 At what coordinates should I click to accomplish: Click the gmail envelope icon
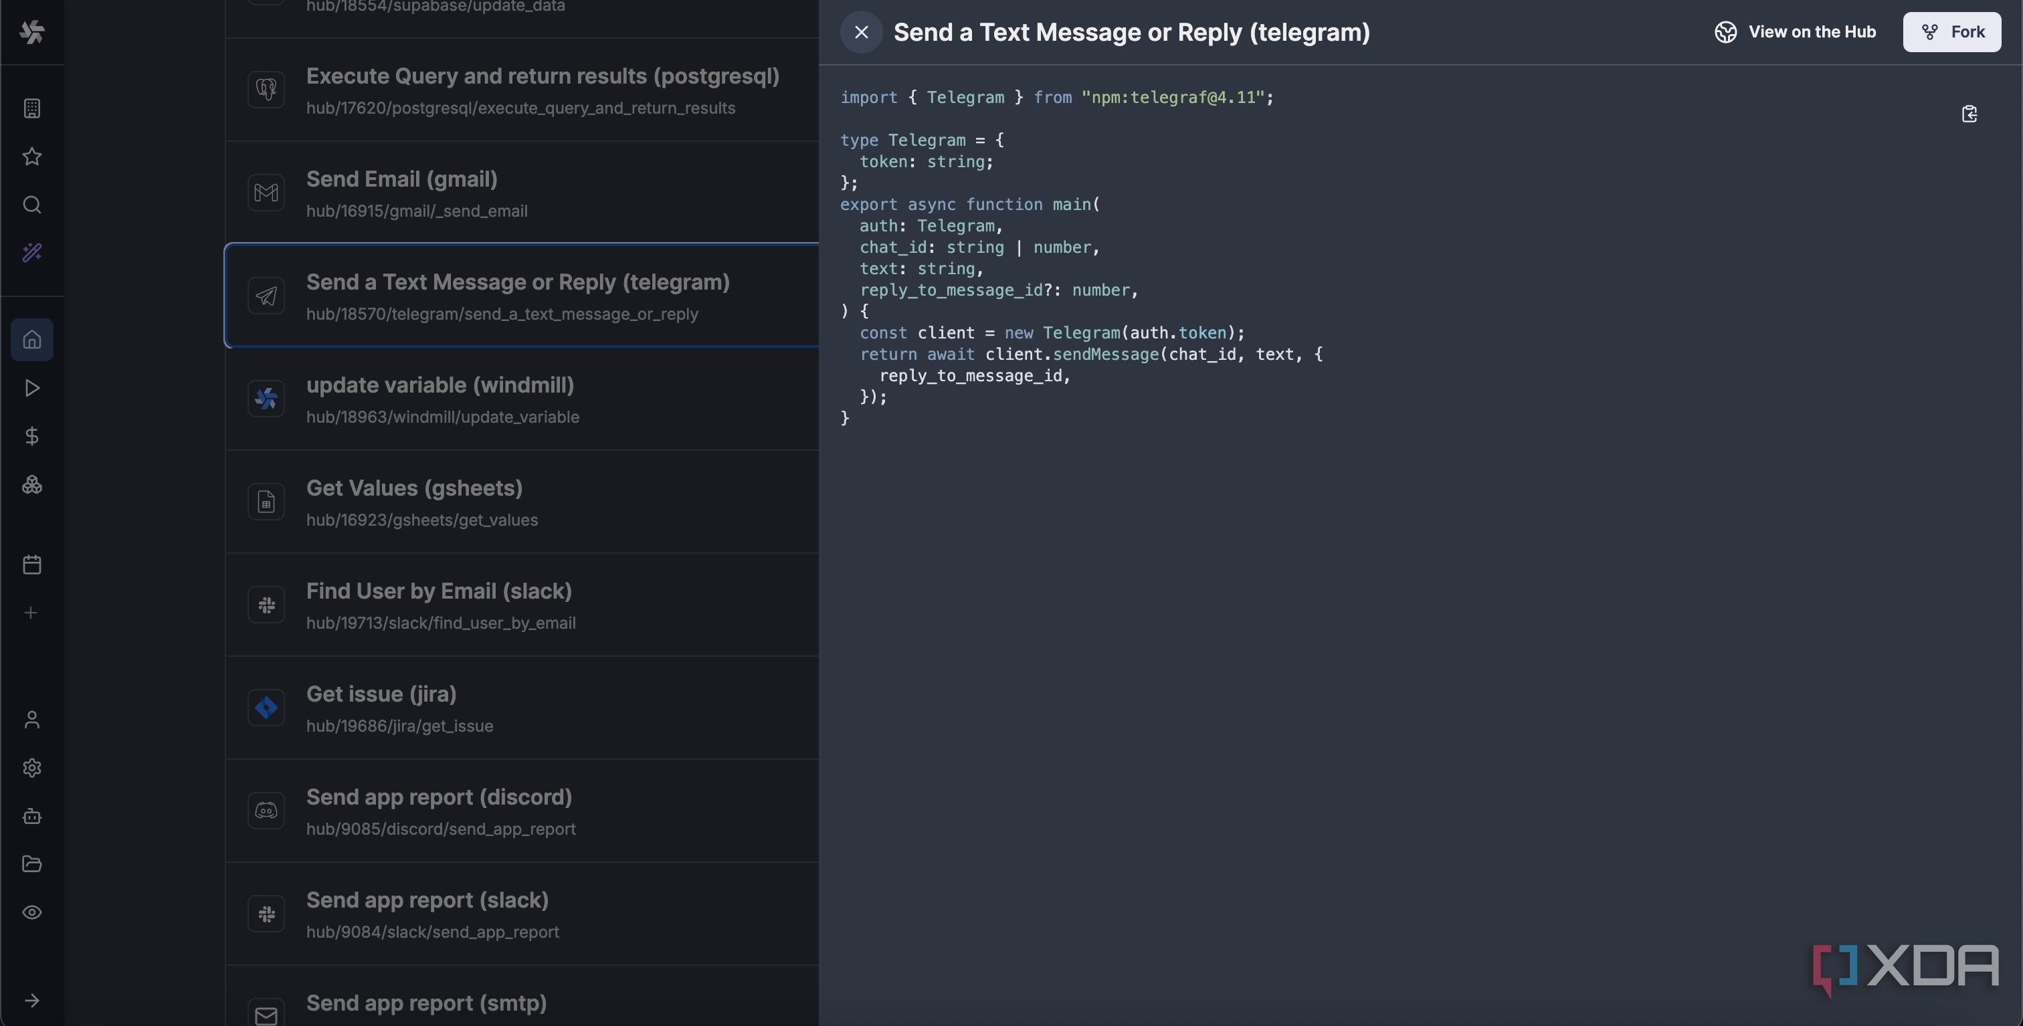[266, 193]
